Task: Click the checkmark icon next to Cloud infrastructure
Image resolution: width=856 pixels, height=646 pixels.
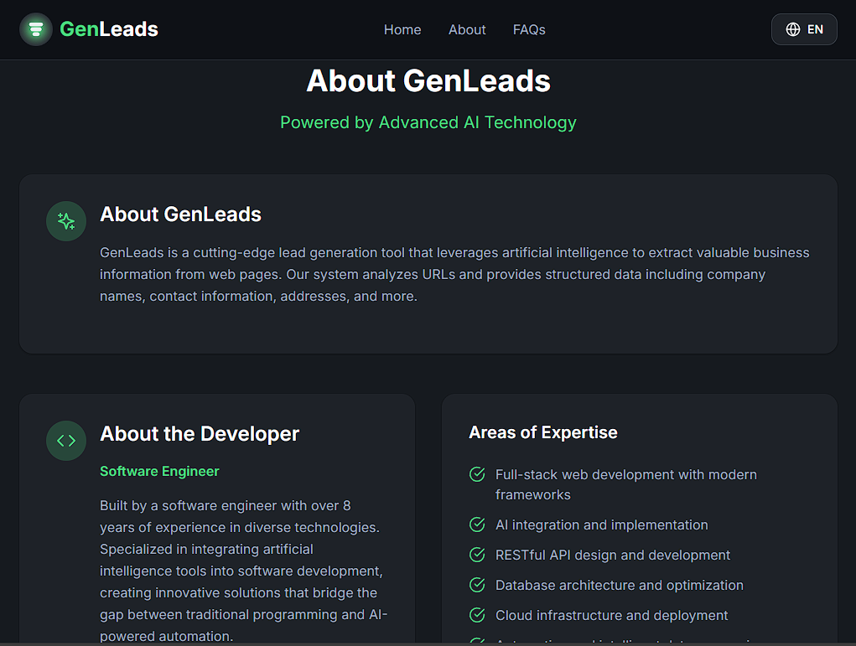Action: [477, 615]
